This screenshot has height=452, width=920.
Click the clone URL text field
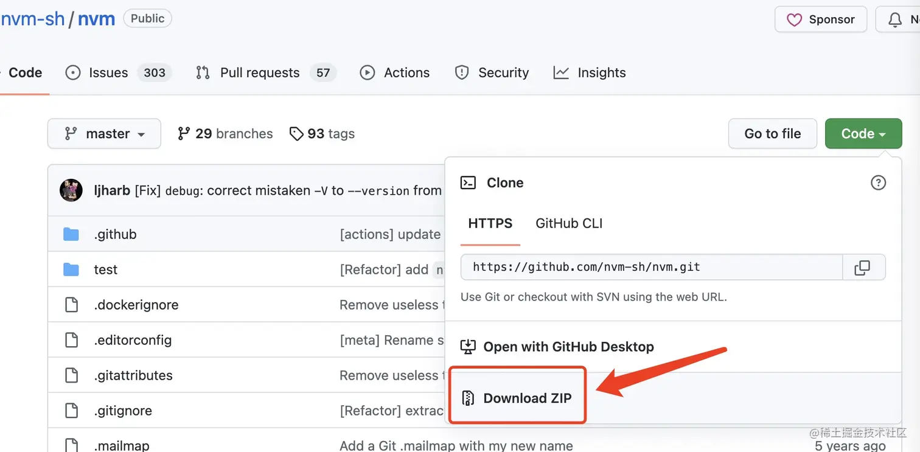[x=651, y=267]
